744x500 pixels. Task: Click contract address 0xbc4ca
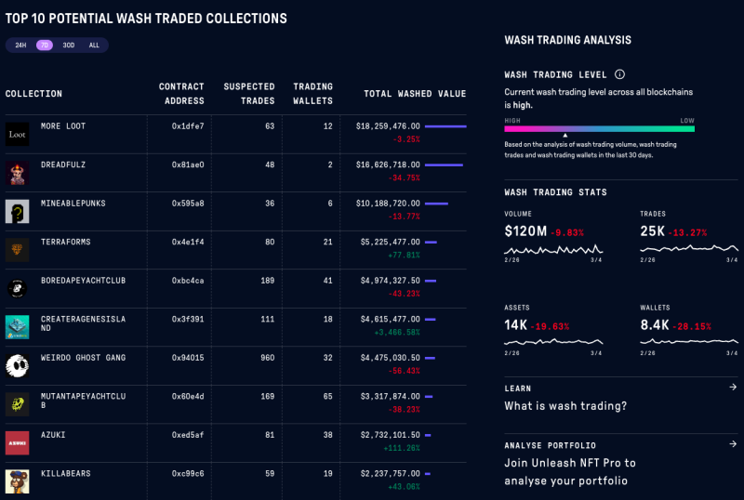(x=188, y=281)
